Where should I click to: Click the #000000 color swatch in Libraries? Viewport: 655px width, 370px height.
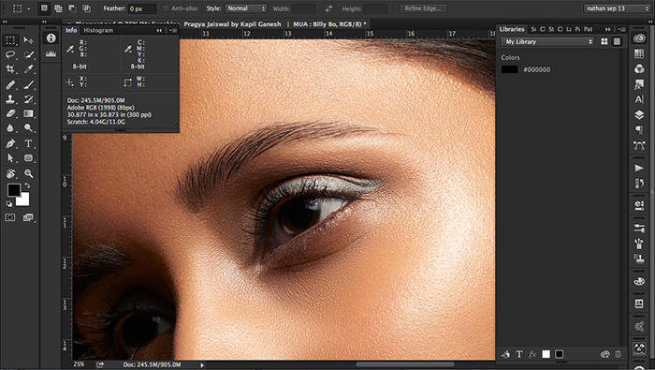pos(509,69)
